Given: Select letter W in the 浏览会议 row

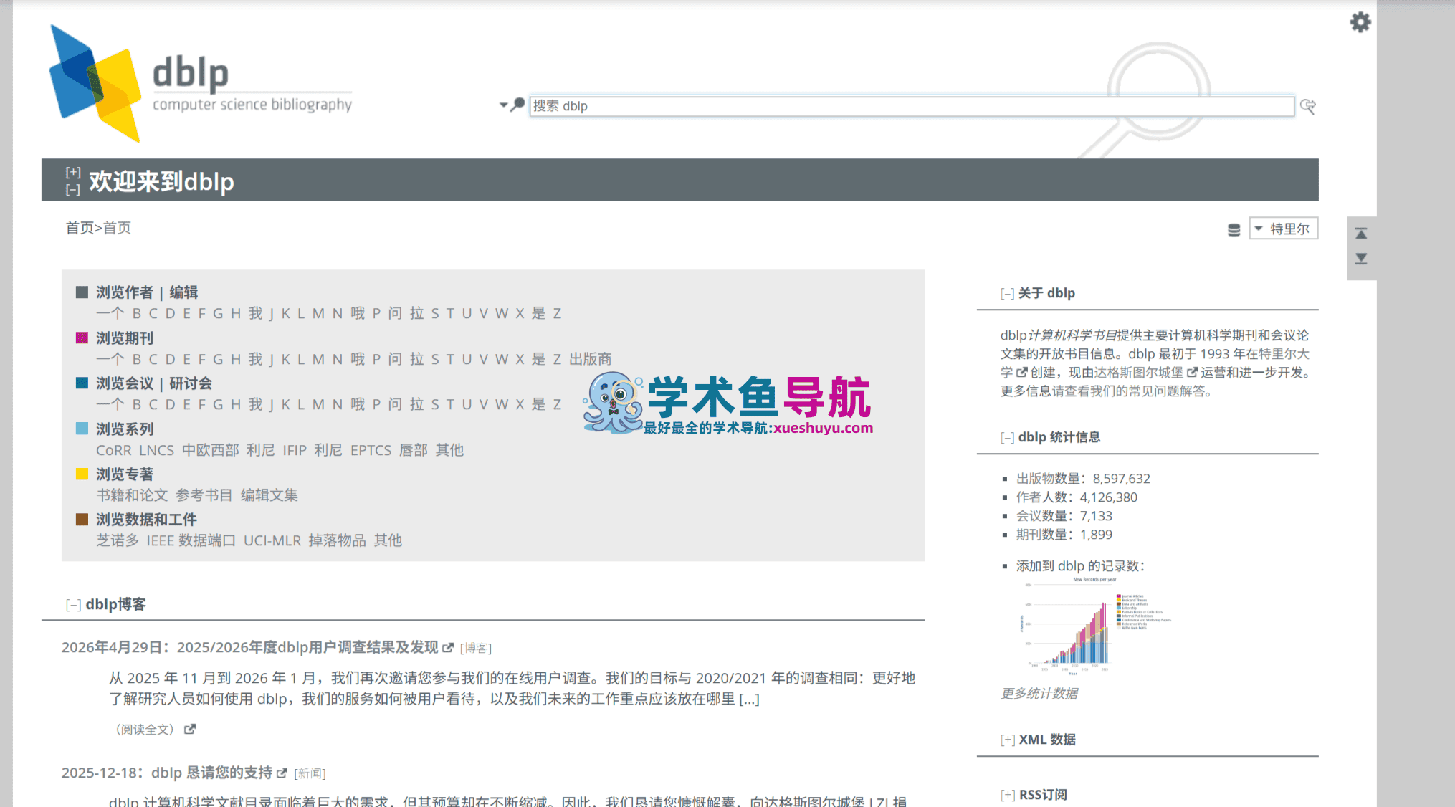Looking at the screenshot, I should (x=502, y=404).
